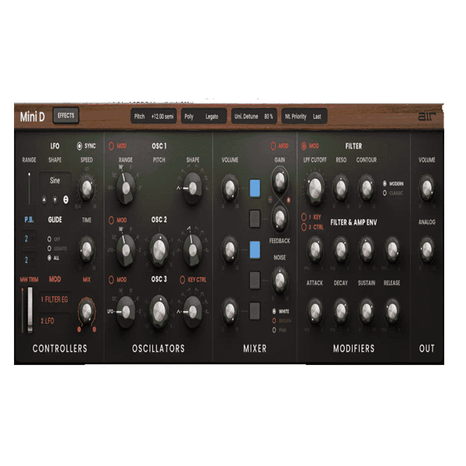Open the upper P.B. range value box
This screenshot has width=466, height=466.
point(29,238)
